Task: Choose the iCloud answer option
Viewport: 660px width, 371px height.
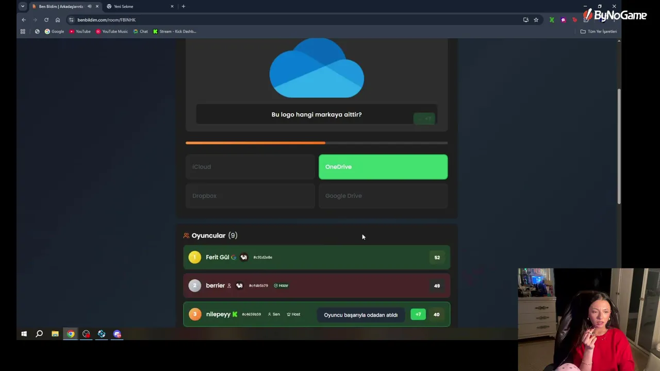Action: (x=250, y=167)
